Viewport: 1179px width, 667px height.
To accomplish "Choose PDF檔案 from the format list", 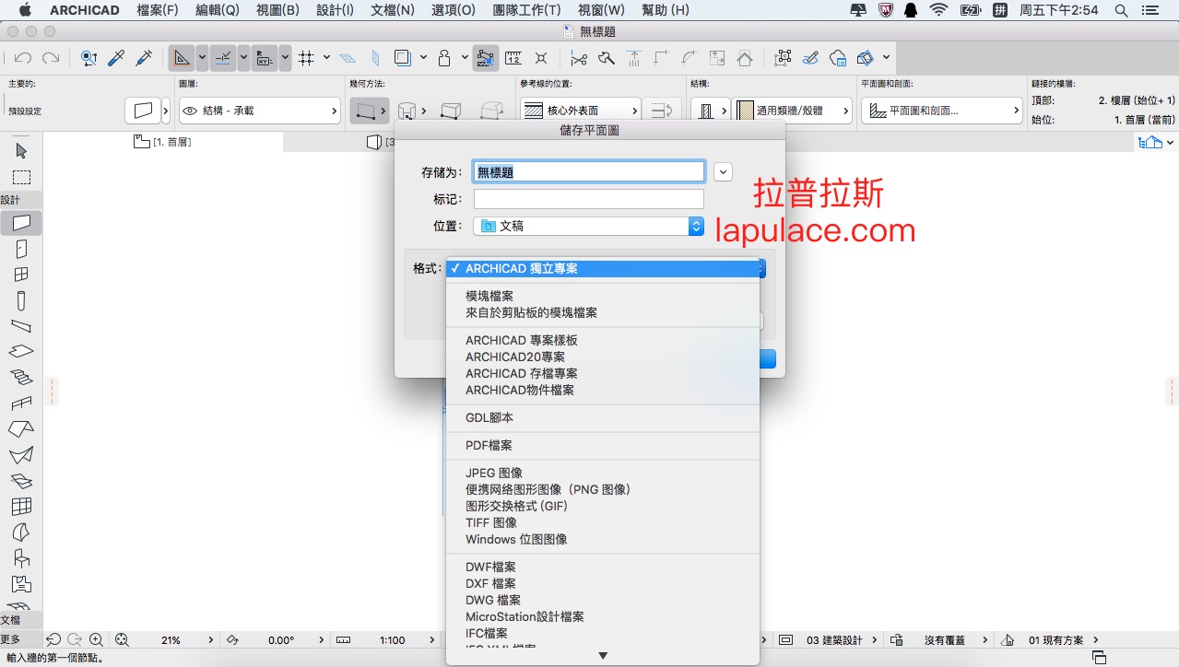I will (x=603, y=445).
